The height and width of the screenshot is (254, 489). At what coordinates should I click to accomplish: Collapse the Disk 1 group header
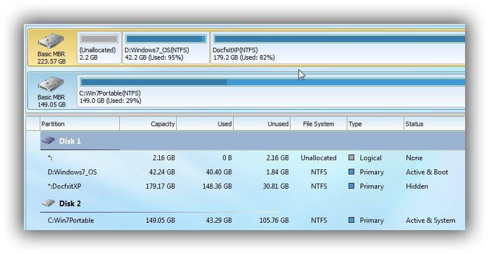point(70,141)
